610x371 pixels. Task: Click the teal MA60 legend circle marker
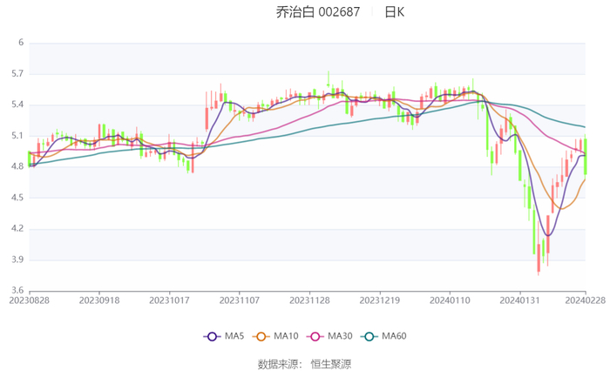pos(368,336)
